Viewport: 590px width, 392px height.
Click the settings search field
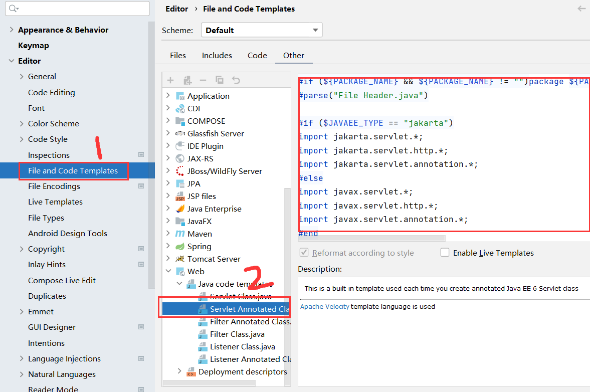(x=80, y=9)
